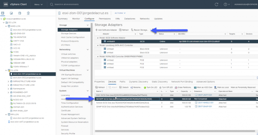Open Storage Devices in Configure menu
Viewport: 258px width, 135px height.
tap(69, 33)
